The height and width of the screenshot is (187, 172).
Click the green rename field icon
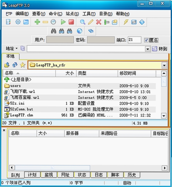click(106, 22)
